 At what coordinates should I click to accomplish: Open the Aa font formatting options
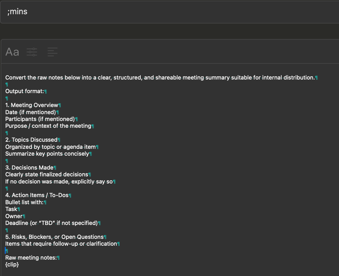tap(12, 52)
